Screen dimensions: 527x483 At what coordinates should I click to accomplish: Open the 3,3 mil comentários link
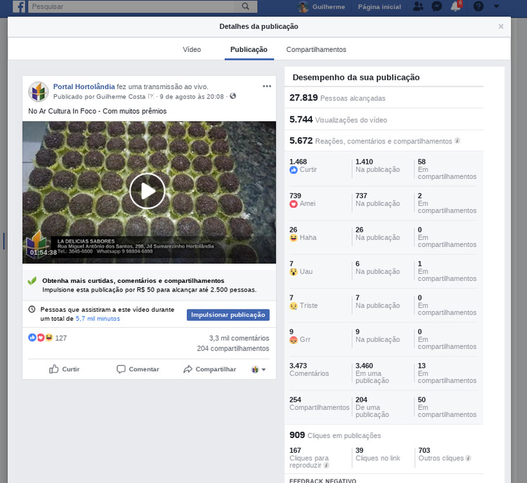pyautogui.click(x=239, y=338)
